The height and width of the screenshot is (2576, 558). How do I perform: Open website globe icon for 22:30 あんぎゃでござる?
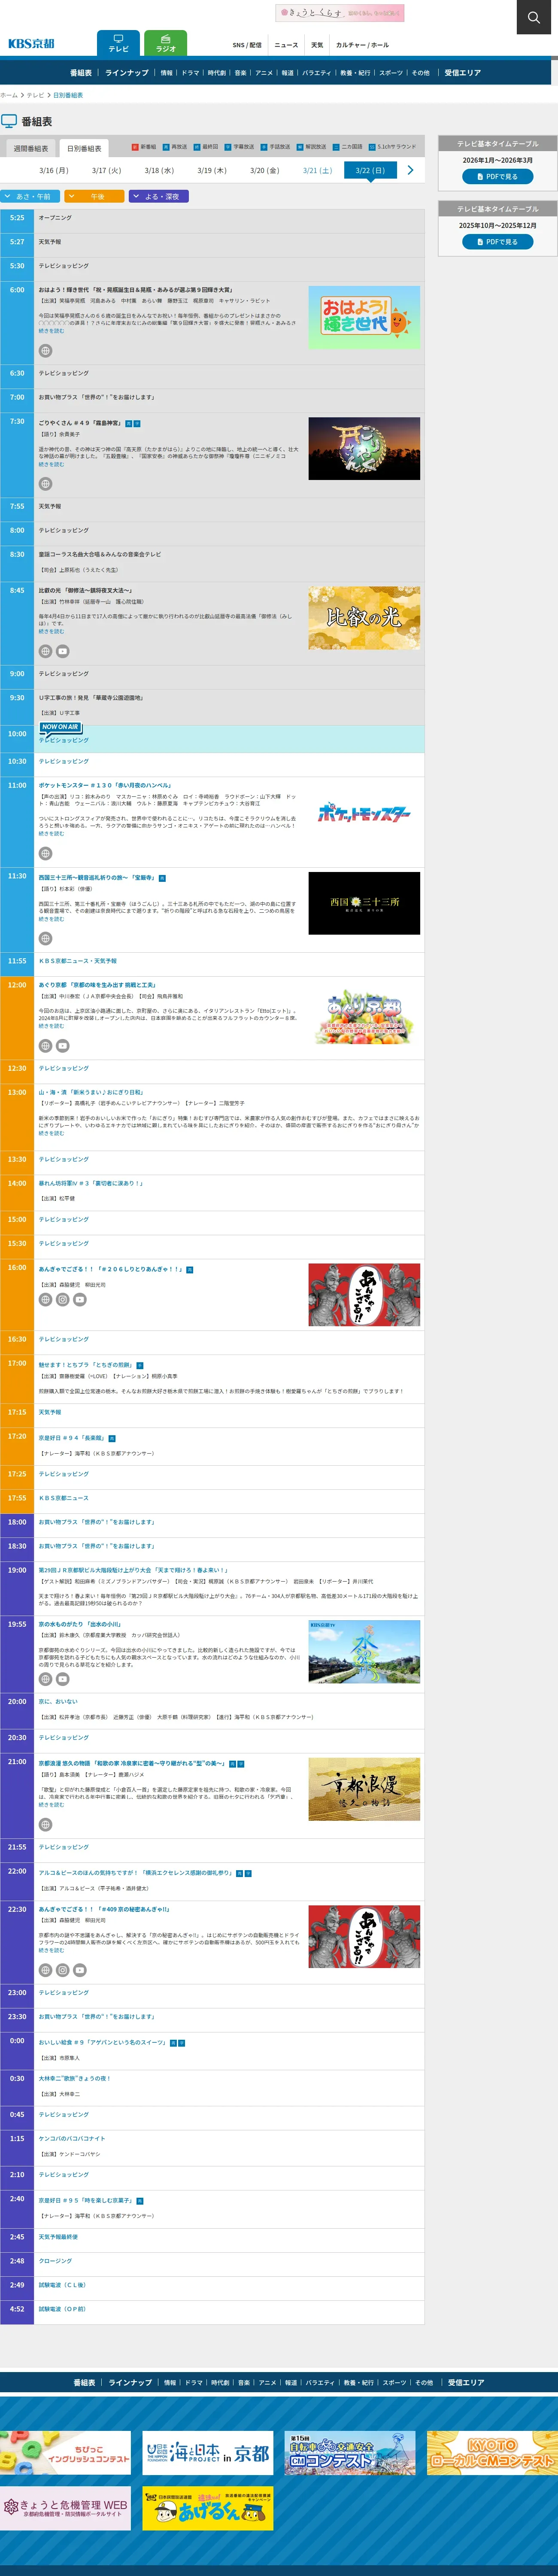tap(45, 1970)
